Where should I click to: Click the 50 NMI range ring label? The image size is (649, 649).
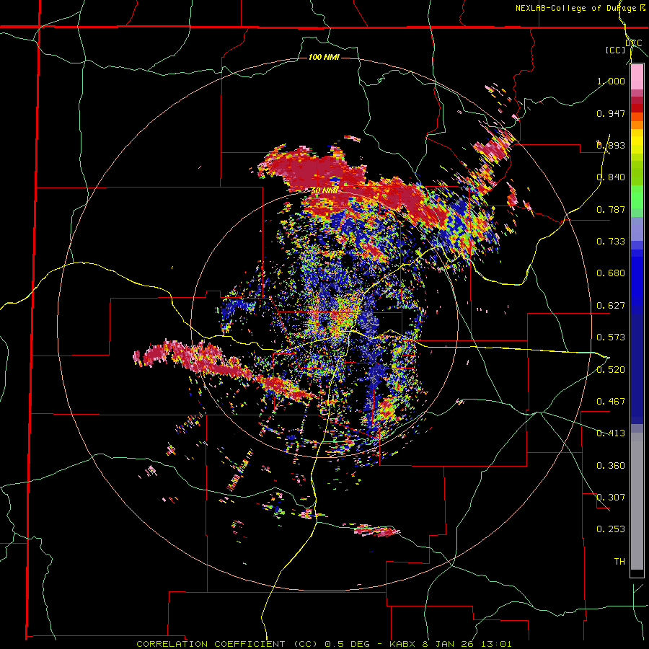(324, 191)
